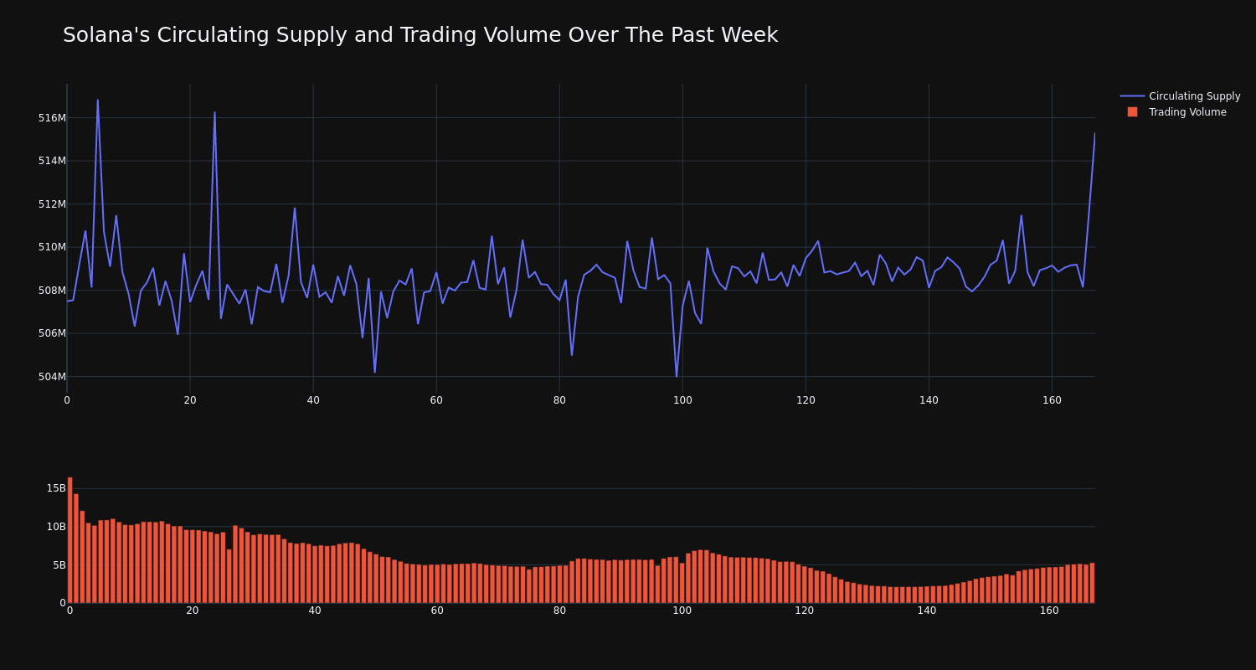Click x-axis label 100 on supply chart
The height and width of the screenshot is (670, 1256).
pyautogui.click(x=682, y=400)
